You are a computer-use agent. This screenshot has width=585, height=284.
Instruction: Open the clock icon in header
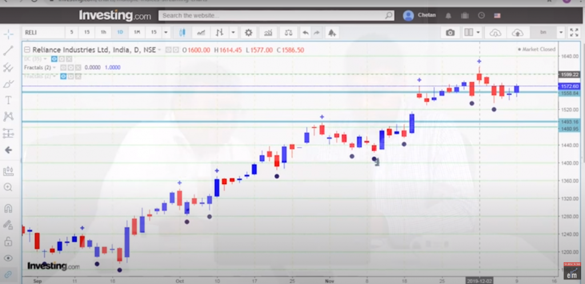point(481,15)
